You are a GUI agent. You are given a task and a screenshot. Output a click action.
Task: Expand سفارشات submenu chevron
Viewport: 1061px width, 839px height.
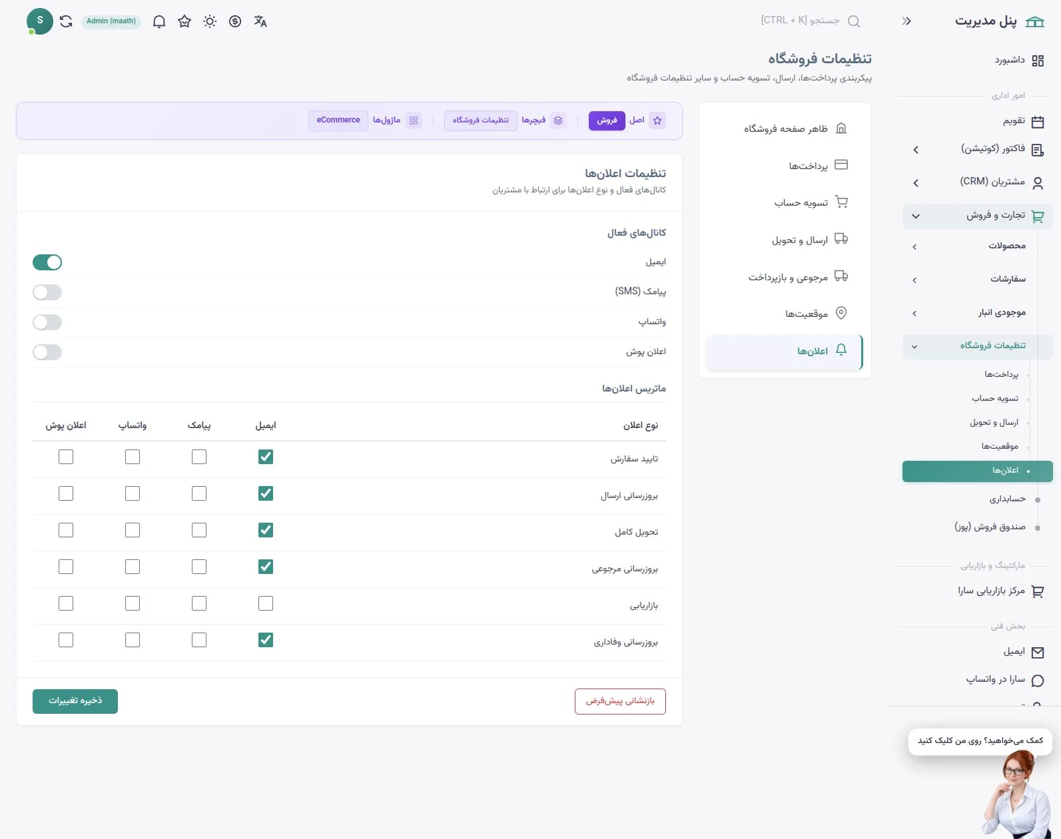[x=914, y=280]
